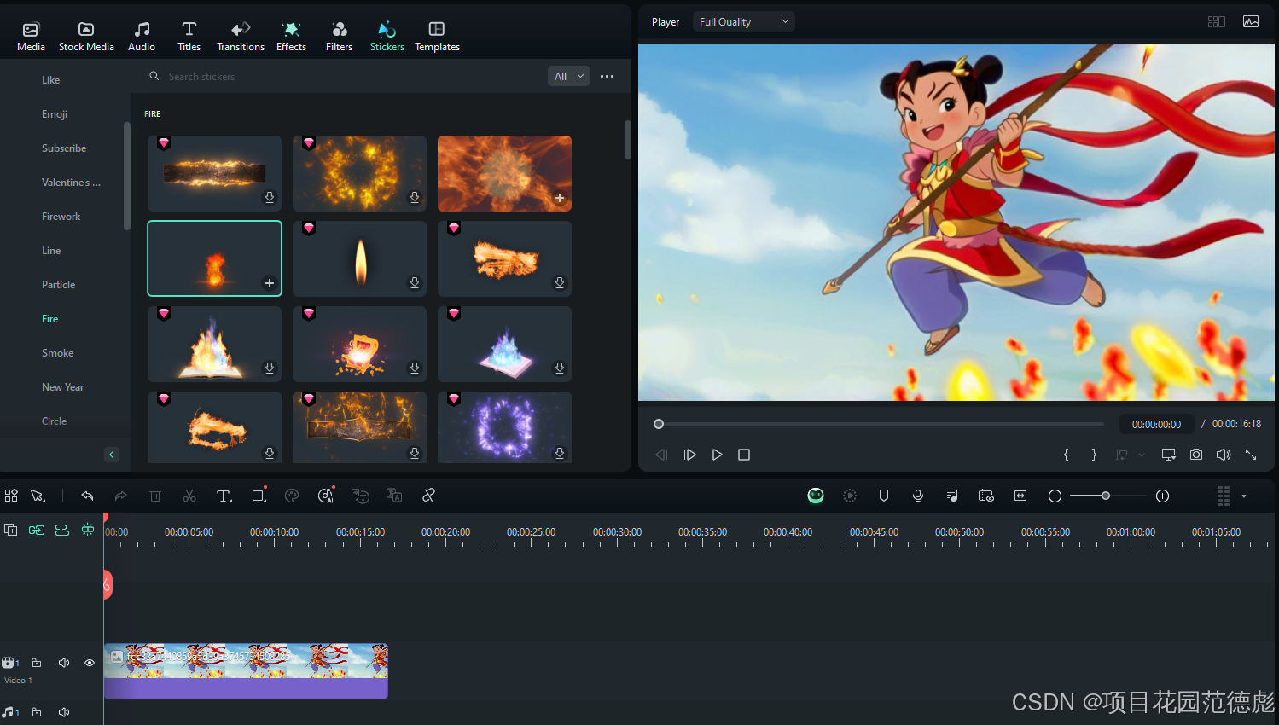Select the Particle sticker category
Viewport: 1279px width, 725px height.
point(58,285)
